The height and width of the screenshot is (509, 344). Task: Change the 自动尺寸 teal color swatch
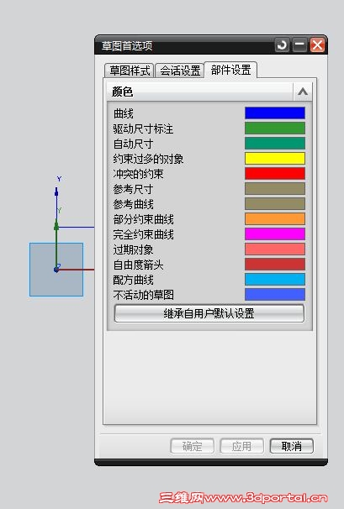click(x=275, y=143)
